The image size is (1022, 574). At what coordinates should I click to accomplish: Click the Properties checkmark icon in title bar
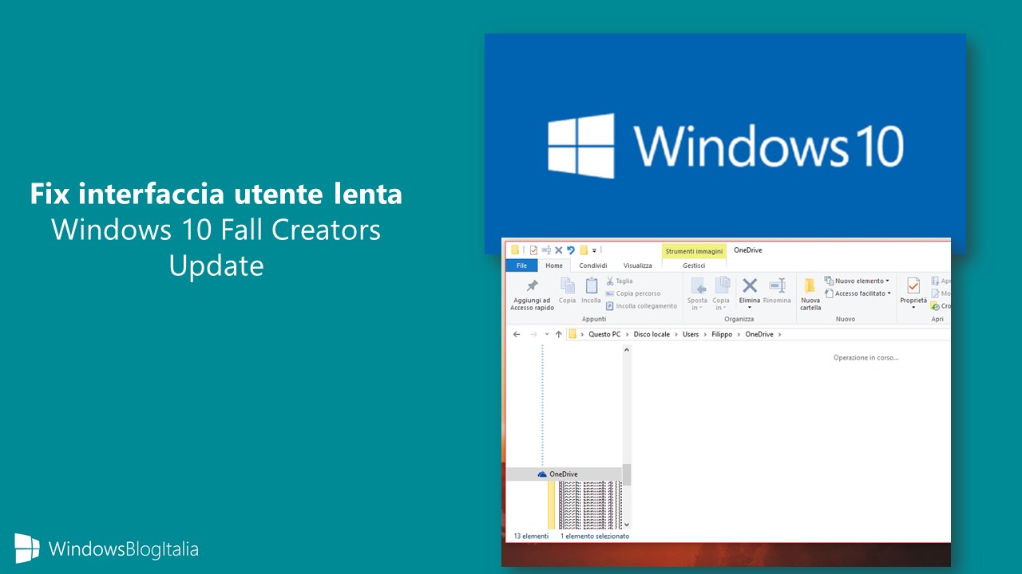tap(533, 250)
